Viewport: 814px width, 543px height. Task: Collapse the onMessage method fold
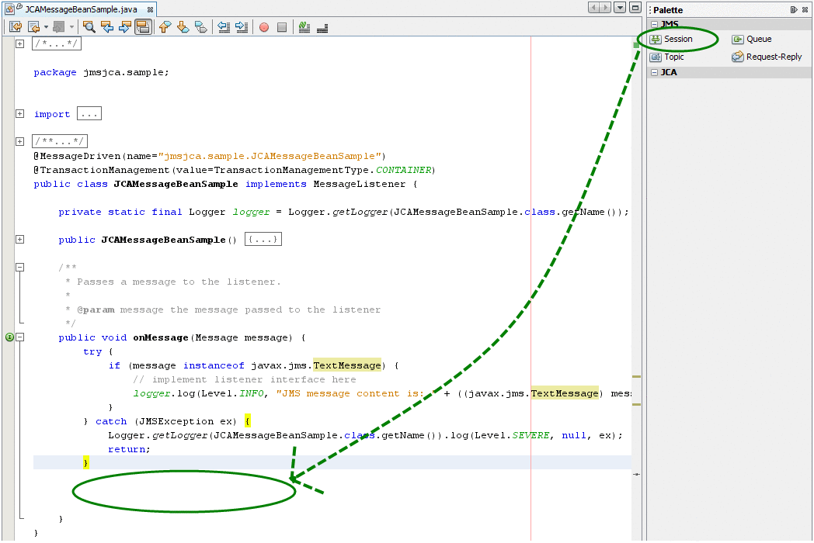click(19, 337)
